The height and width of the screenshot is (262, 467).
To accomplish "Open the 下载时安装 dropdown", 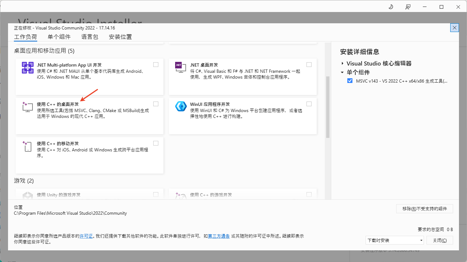I will point(395,240).
